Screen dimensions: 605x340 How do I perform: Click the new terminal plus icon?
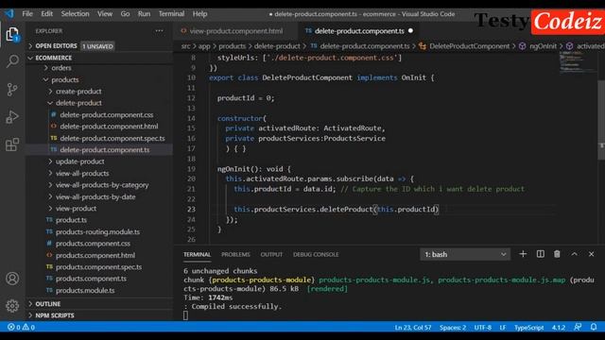[x=523, y=254]
